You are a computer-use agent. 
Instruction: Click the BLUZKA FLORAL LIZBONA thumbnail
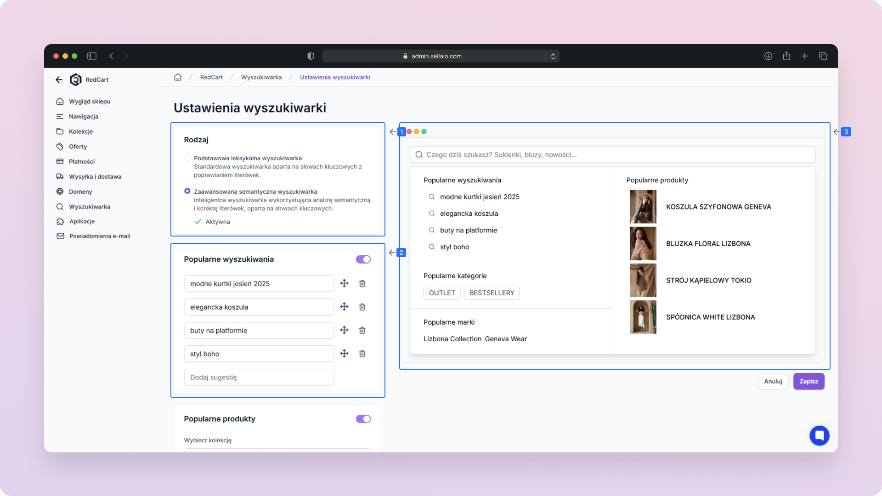(643, 243)
